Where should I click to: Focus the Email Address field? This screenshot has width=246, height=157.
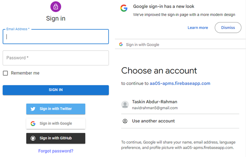pos(56,37)
